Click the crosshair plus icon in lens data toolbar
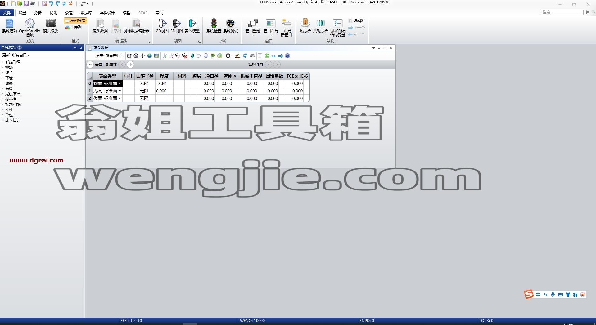Image resolution: width=596 pixels, height=325 pixels. click(x=143, y=56)
